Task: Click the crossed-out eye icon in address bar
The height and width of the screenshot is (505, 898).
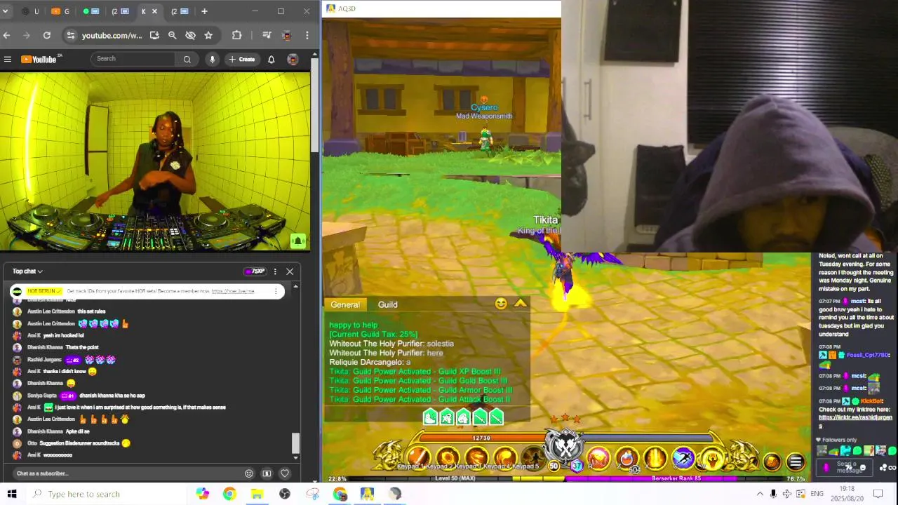Action: pos(190,35)
